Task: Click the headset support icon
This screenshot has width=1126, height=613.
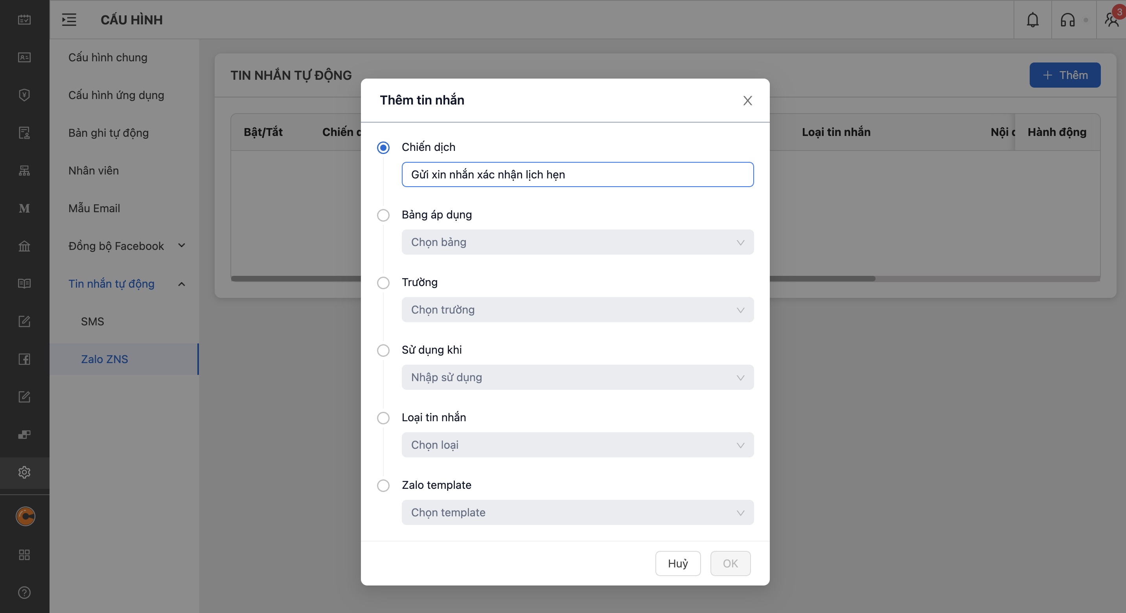Action: tap(1067, 20)
